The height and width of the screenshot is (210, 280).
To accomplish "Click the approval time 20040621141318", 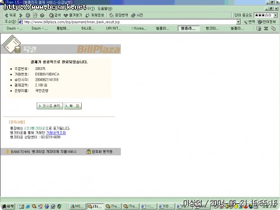I will click(46, 80).
